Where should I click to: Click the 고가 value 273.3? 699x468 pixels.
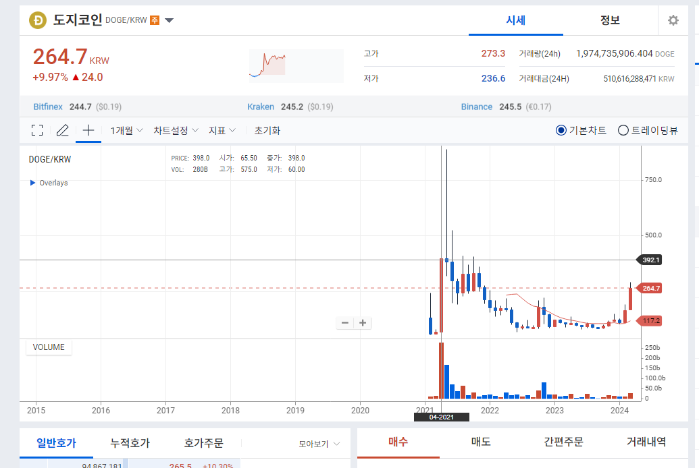(x=493, y=53)
